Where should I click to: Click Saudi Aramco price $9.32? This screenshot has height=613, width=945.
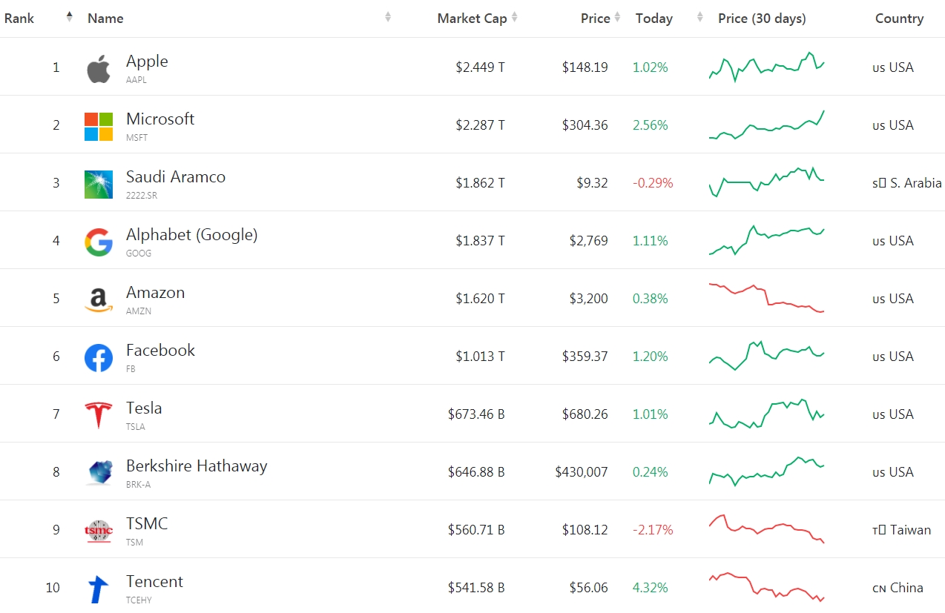(593, 183)
